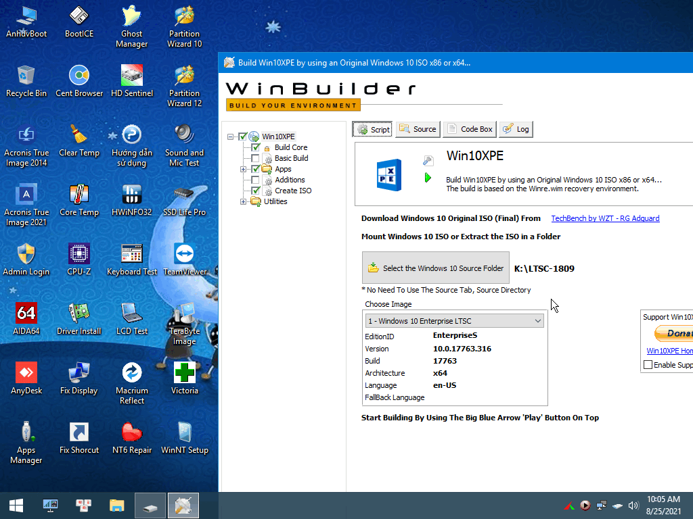Select Create ISO tree item
This screenshot has height=519, width=693.
(x=293, y=191)
